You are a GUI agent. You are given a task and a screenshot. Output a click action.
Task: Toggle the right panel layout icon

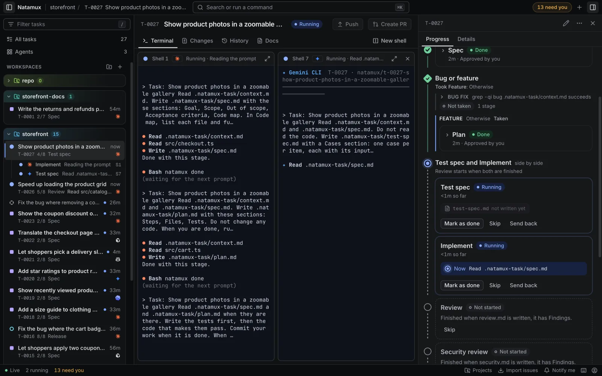[x=593, y=7]
